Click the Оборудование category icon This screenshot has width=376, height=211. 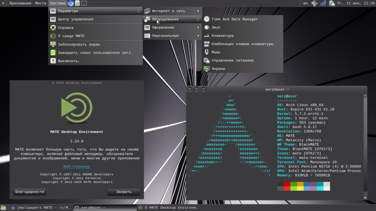pos(147,19)
